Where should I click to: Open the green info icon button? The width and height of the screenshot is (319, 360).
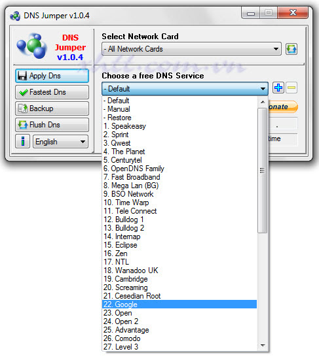point(22,141)
